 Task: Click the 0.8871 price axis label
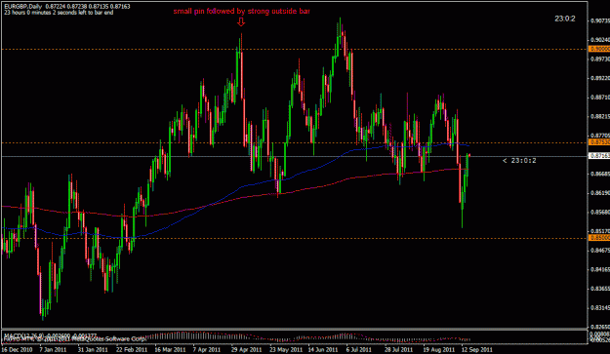(600, 97)
